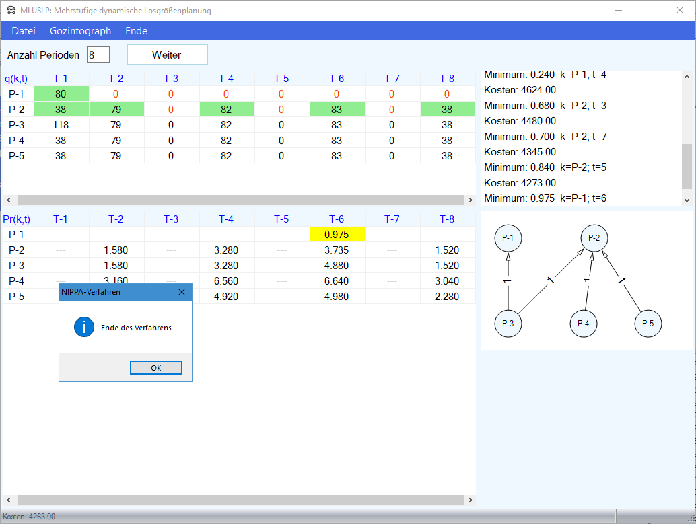Image resolution: width=696 pixels, height=524 pixels.
Task: Click the Anzahl Perioden input field
Action: pyautogui.click(x=98, y=55)
